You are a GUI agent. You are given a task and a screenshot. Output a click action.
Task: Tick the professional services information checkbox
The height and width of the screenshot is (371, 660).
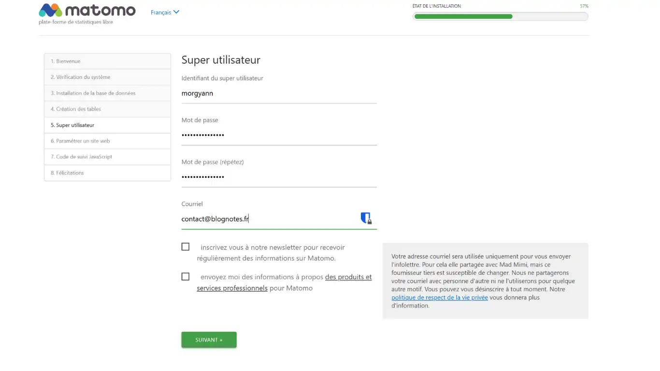coord(186,277)
